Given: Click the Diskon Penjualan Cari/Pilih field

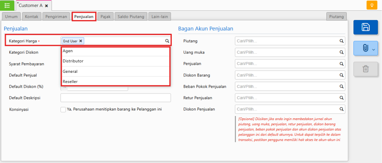Looking at the screenshot, I should (x=290, y=109).
